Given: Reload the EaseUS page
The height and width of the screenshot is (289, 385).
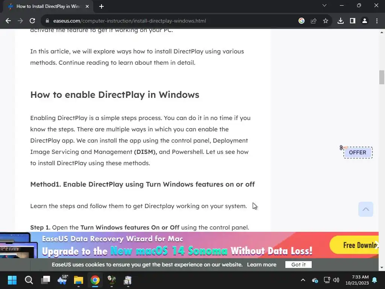Looking at the screenshot, I should [32, 21].
